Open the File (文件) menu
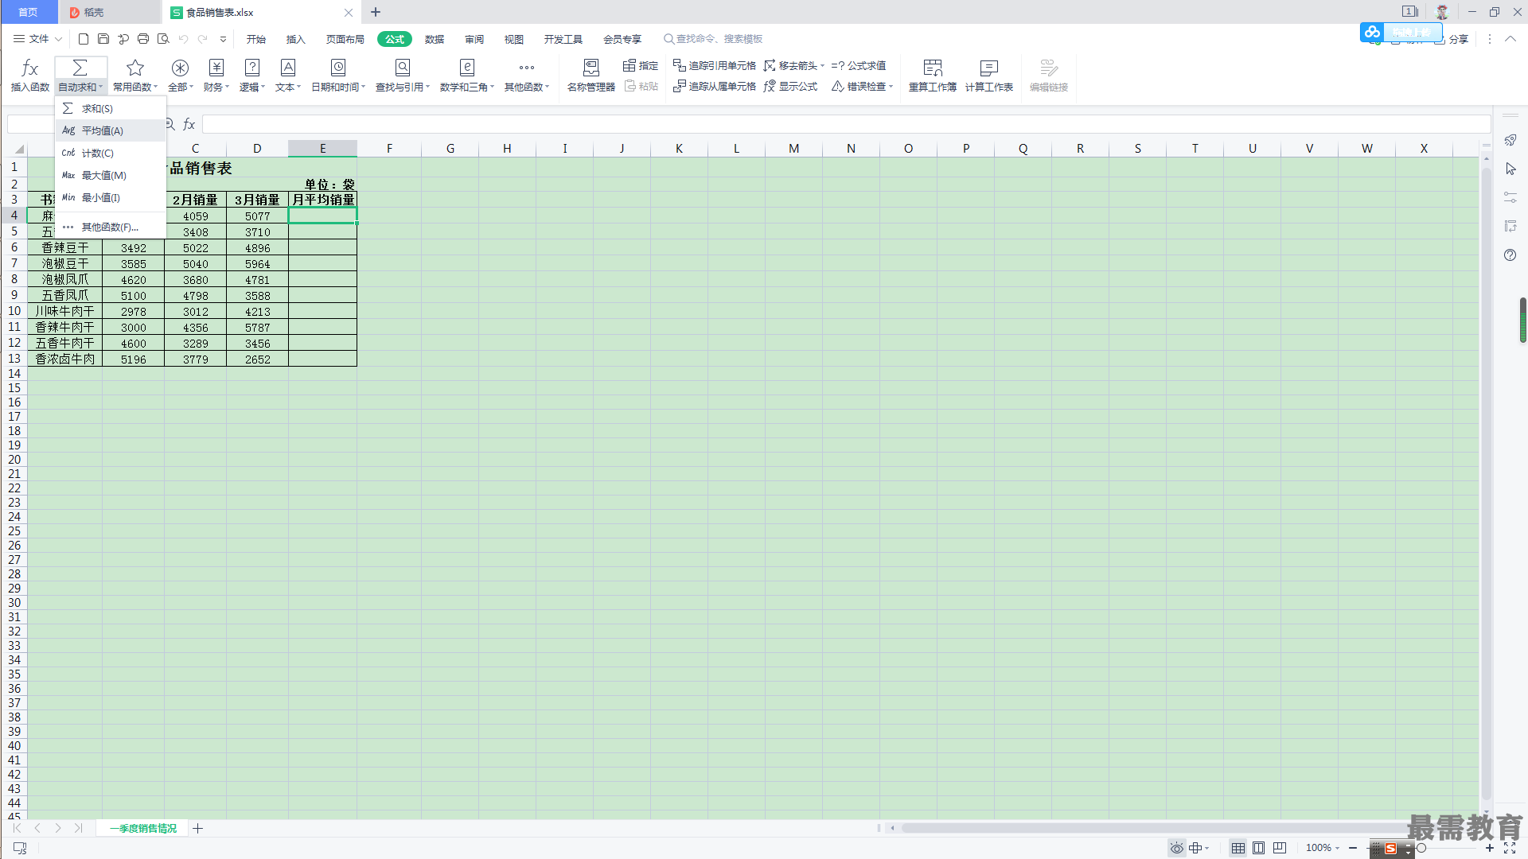Image resolution: width=1528 pixels, height=859 pixels. pyautogui.click(x=38, y=39)
